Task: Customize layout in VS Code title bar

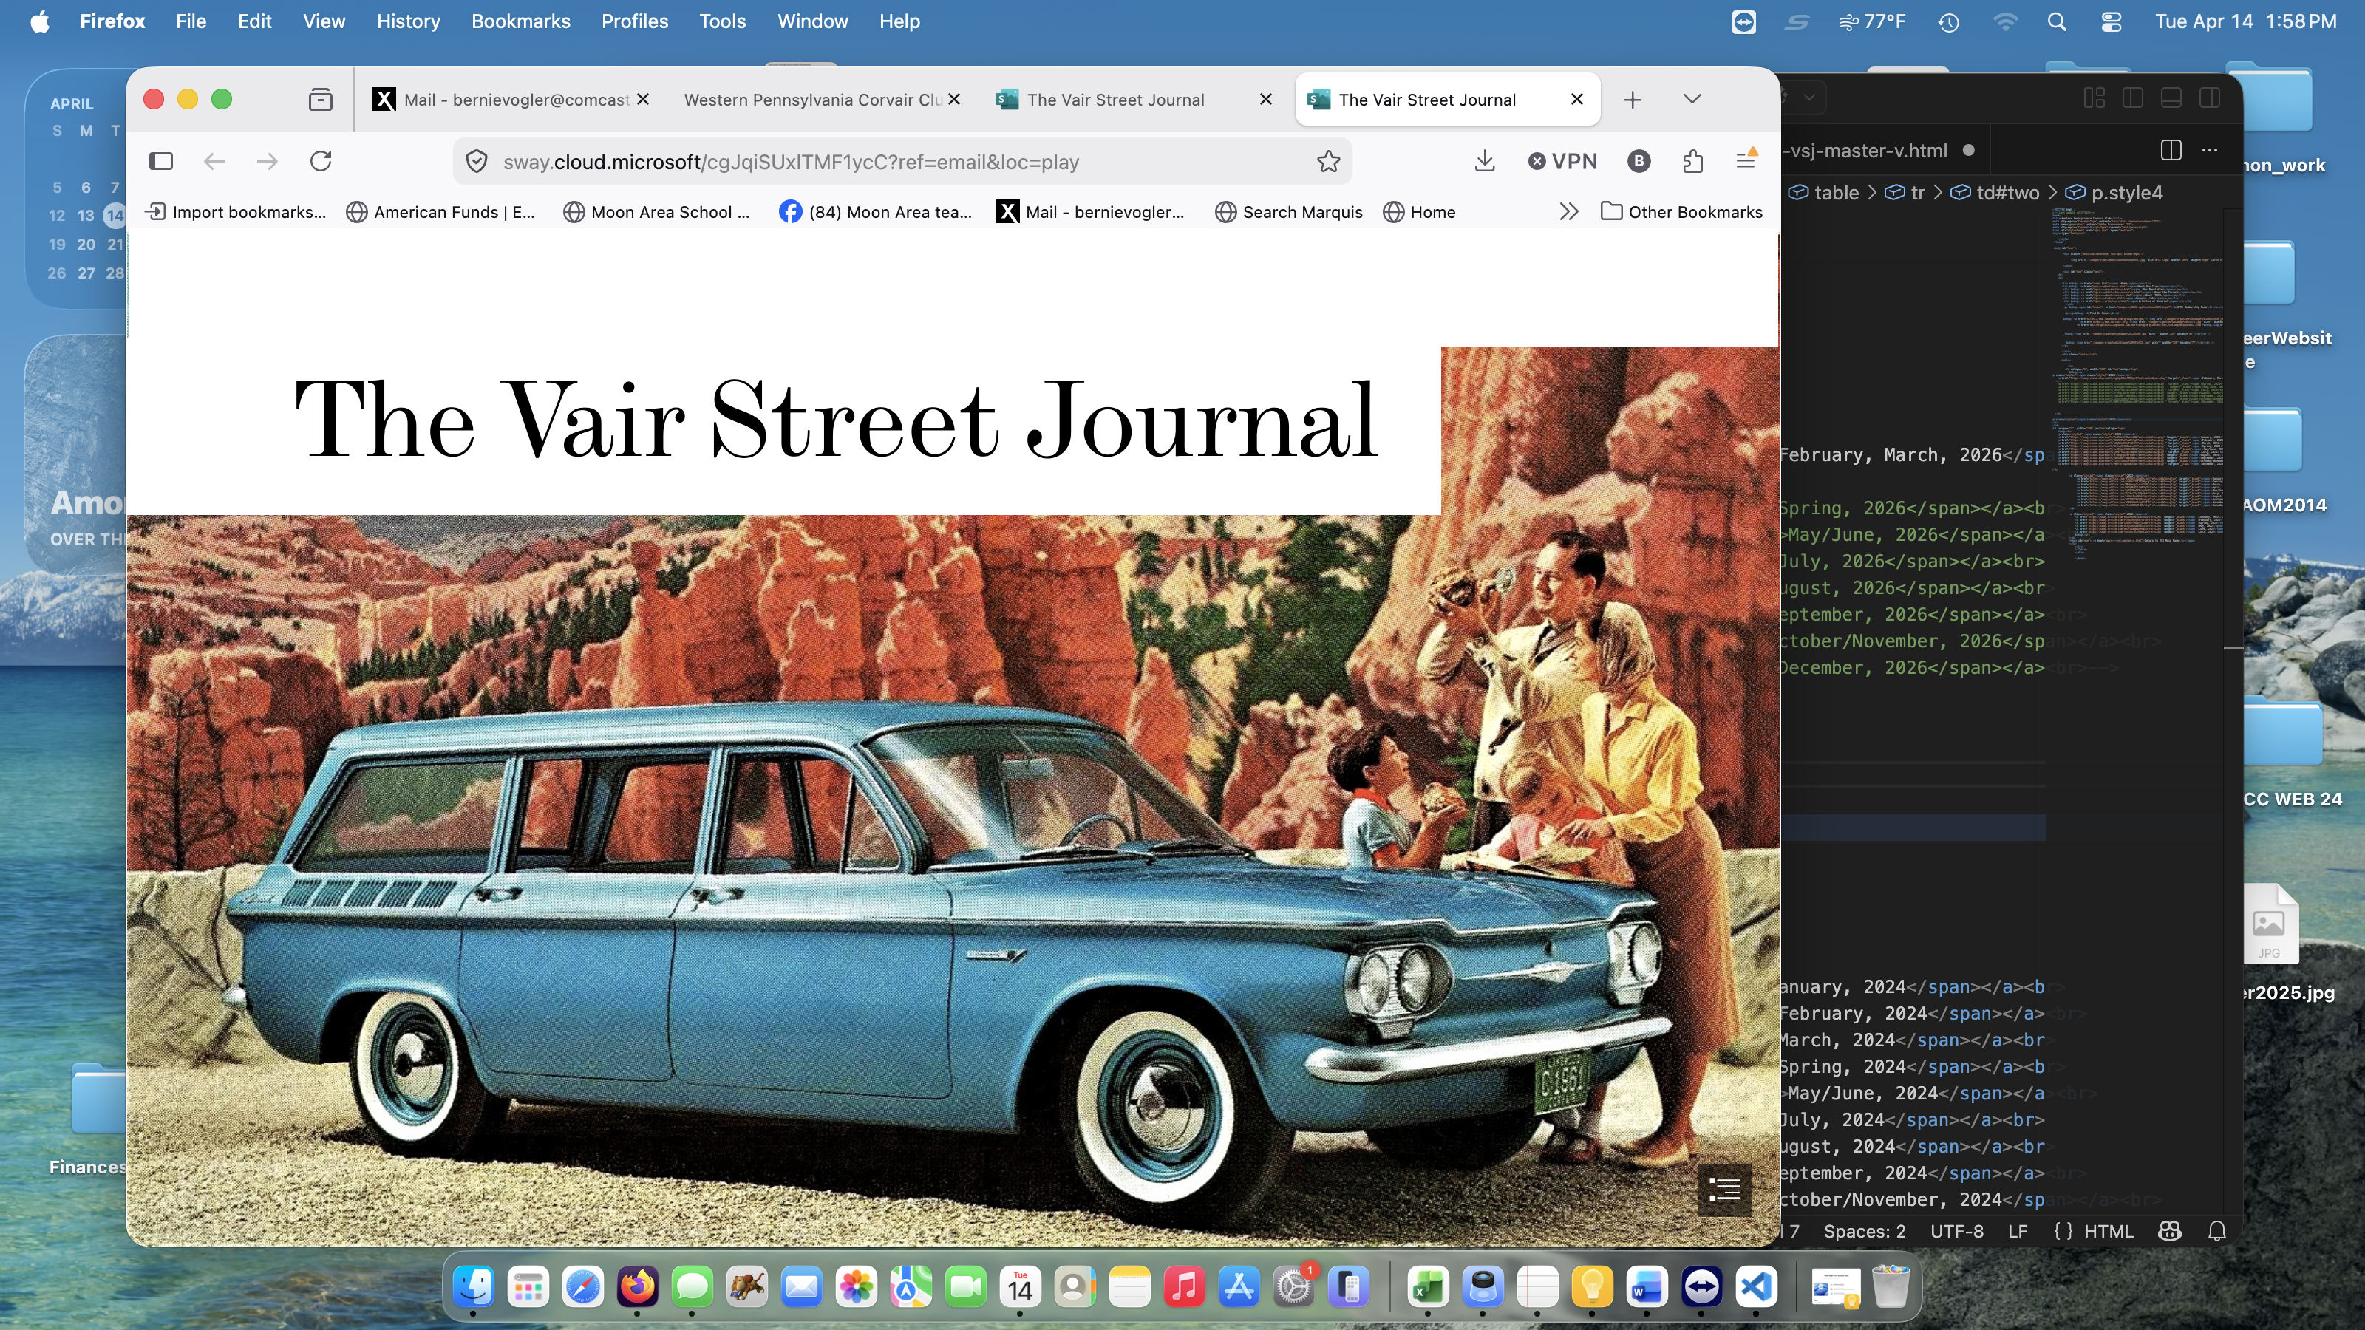Action: click(x=2095, y=98)
